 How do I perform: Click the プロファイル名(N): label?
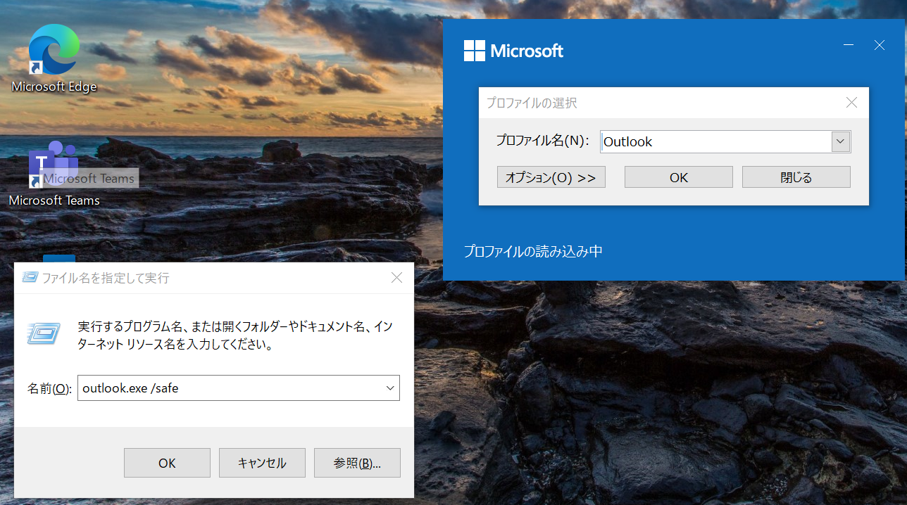click(542, 141)
